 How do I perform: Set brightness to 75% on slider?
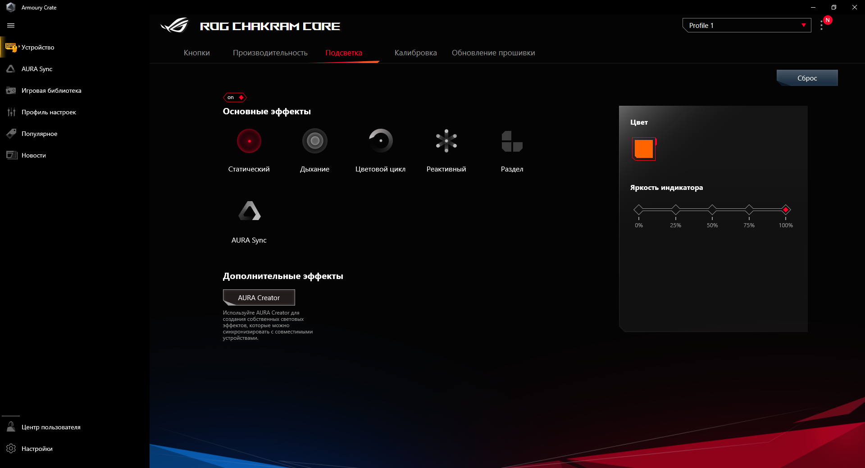(x=749, y=210)
